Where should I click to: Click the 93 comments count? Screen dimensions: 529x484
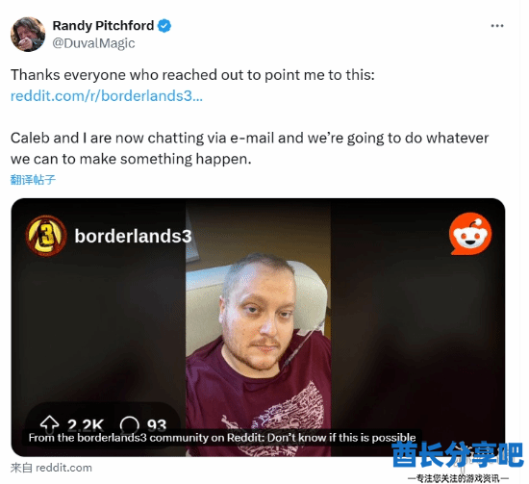(x=157, y=425)
